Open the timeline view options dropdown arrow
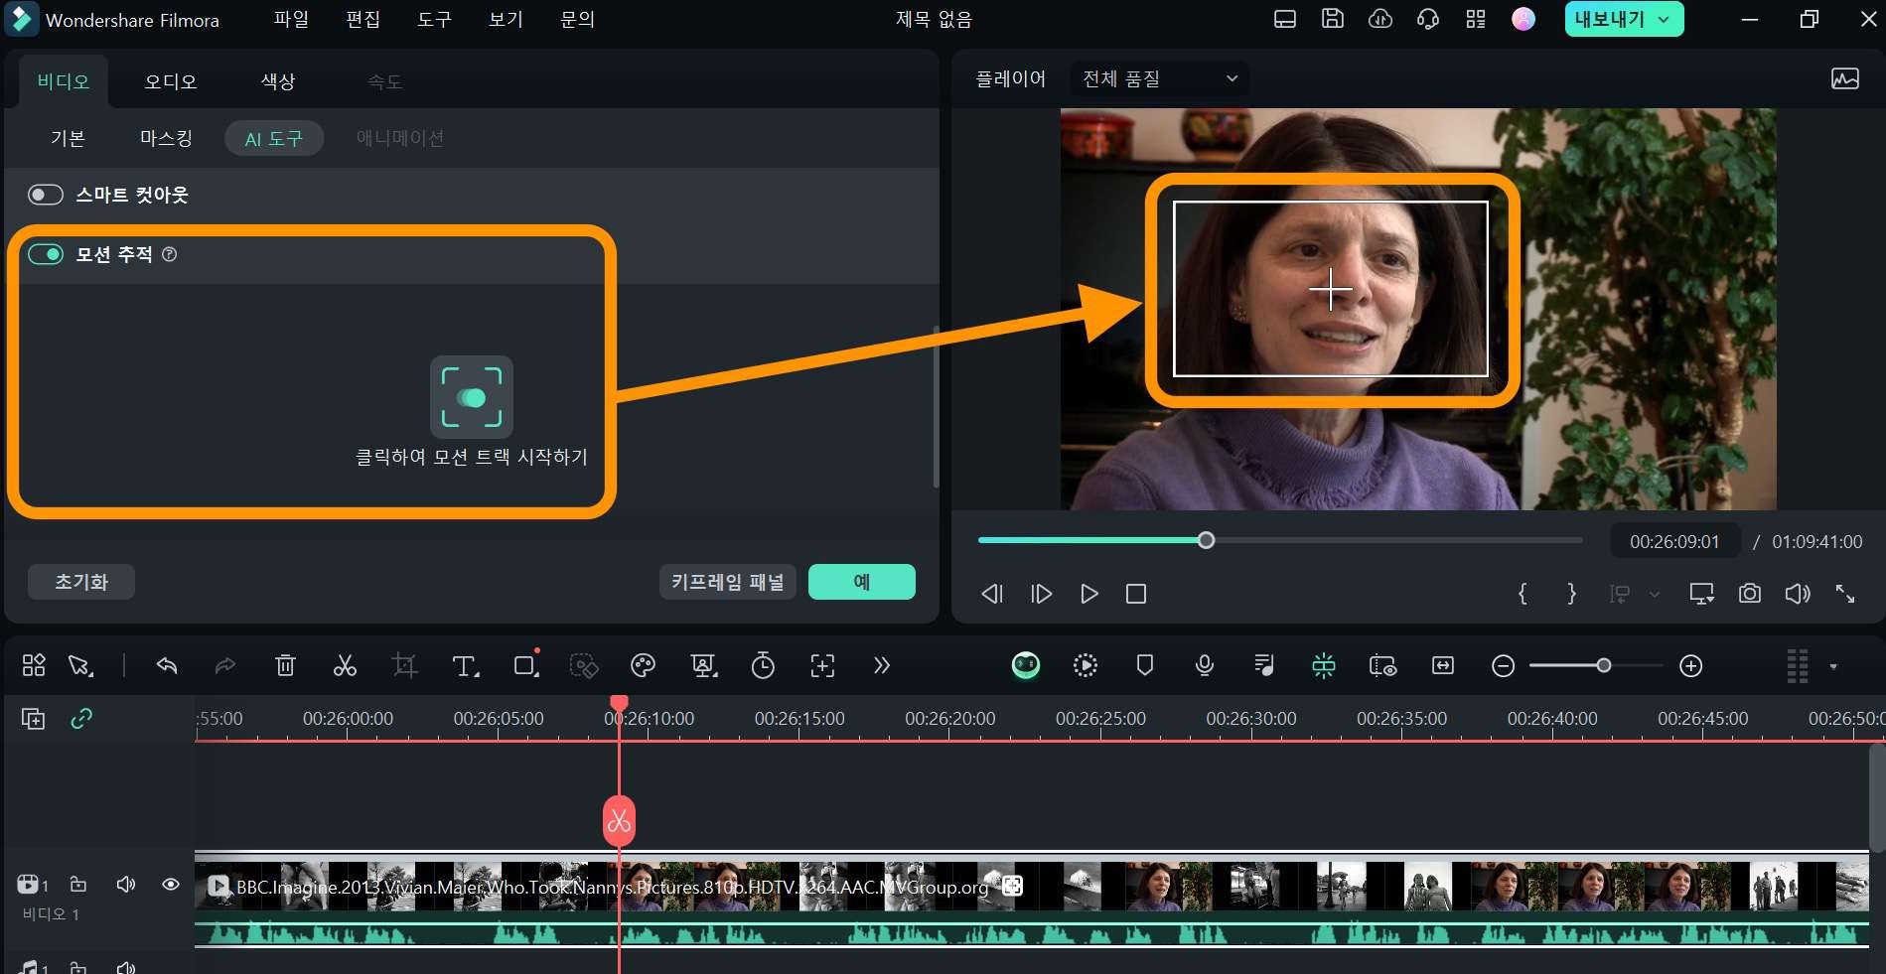The width and height of the screenshot is (1886, 974). click(x=1833, y=666)
